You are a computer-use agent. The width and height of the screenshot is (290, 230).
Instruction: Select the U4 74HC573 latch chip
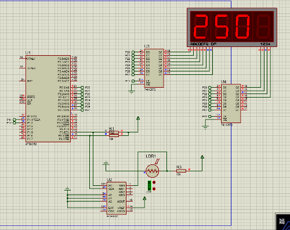[x=231, y=103]
